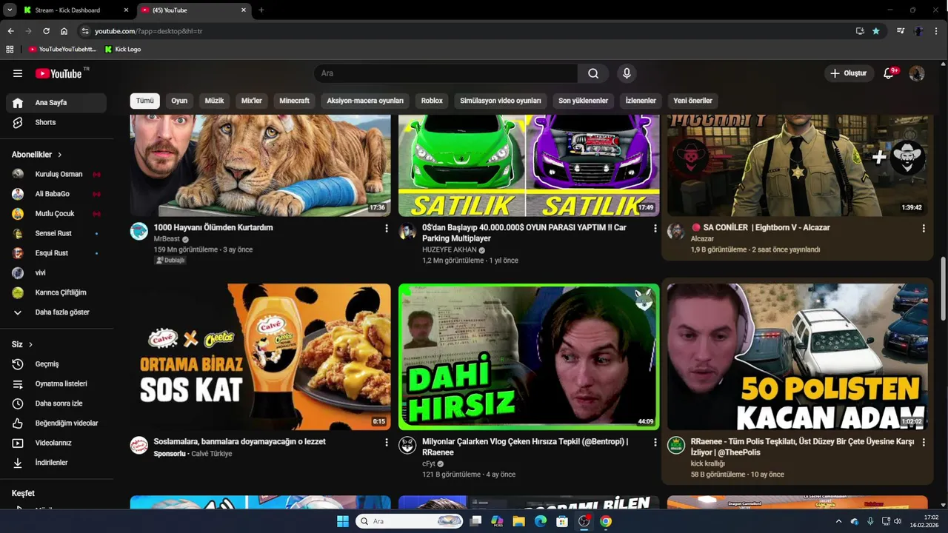
Task: Expand the Abonelikler section chevron
Action: (59, 155)
